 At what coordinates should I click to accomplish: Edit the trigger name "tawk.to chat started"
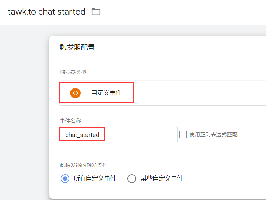click(47, 12)
